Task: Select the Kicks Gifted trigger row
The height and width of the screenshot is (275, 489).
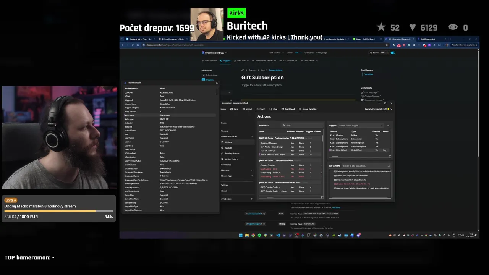Action: (359, 150)
